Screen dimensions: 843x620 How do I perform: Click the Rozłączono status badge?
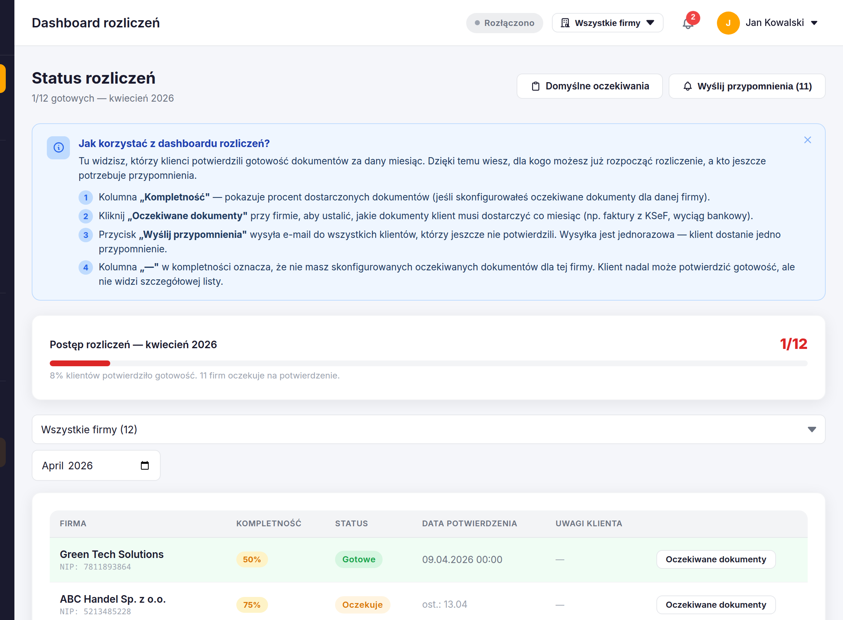click(x=504, y=23)
